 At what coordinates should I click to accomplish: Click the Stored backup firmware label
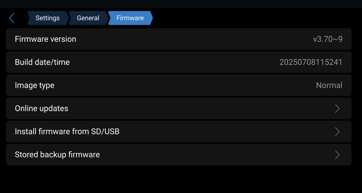(x=57, y=155)
